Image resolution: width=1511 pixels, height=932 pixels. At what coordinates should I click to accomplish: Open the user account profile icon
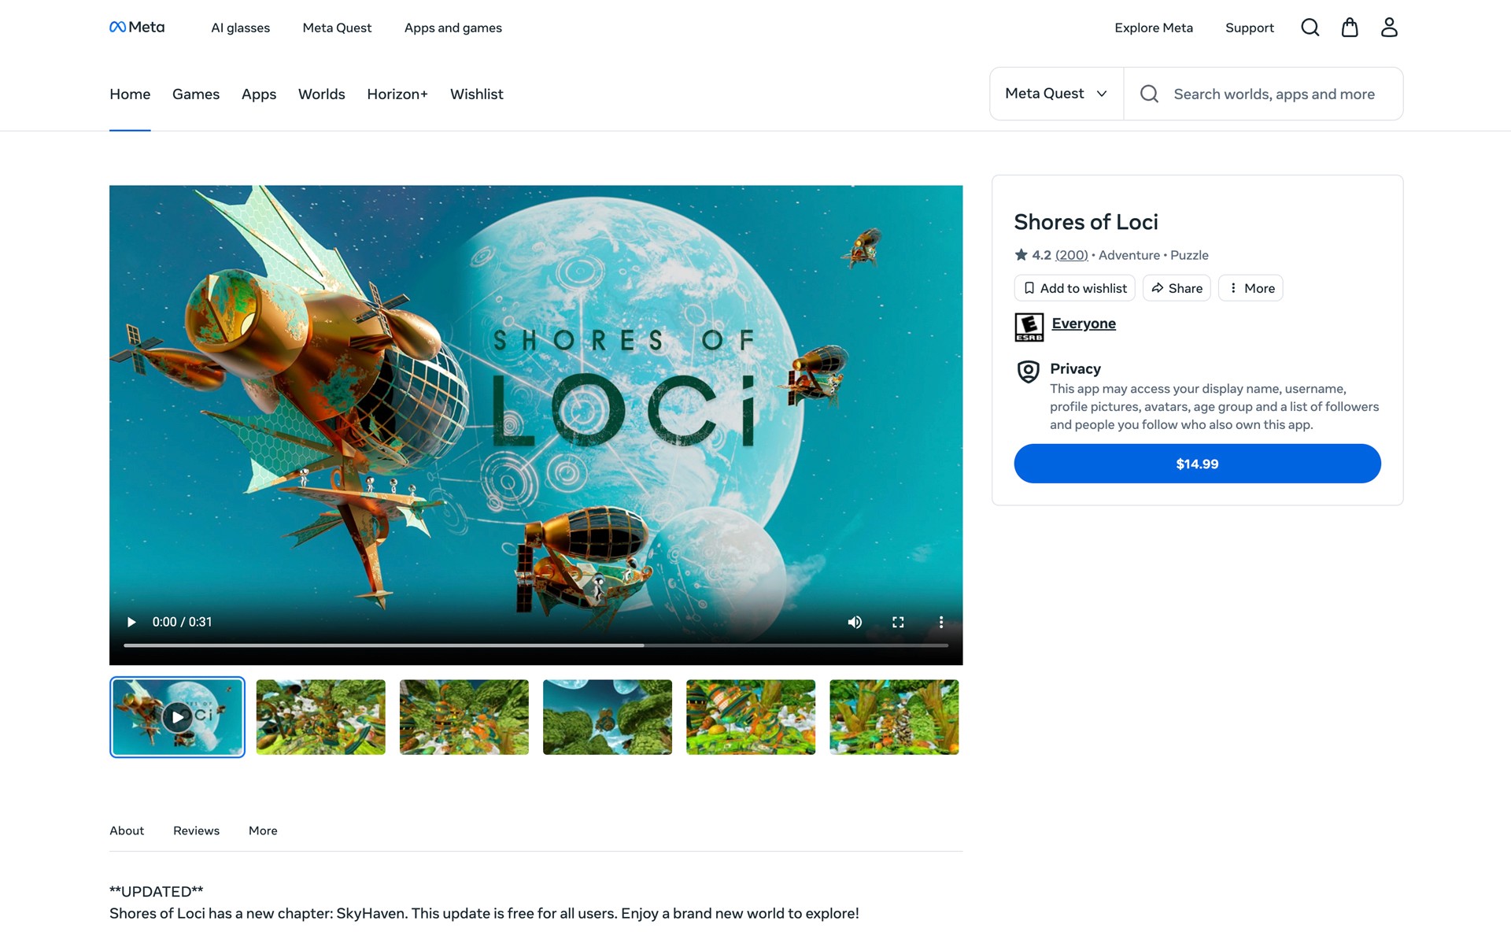[1389, 28]
